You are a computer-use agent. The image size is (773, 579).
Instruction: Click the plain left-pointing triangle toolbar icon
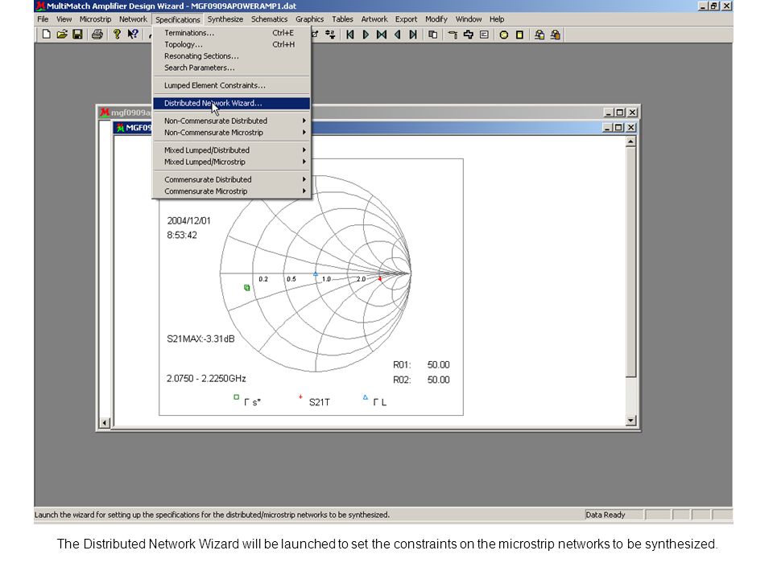click(397, 35)
